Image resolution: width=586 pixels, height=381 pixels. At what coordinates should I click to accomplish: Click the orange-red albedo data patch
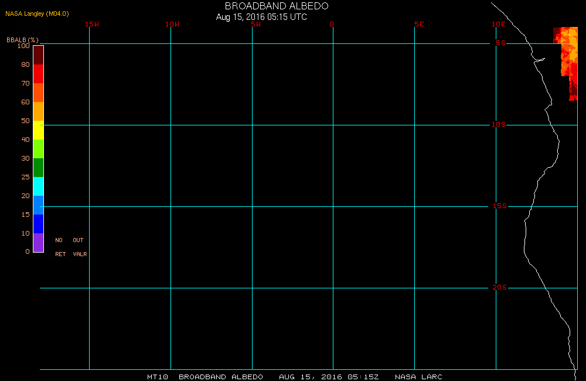click(568, 56)
